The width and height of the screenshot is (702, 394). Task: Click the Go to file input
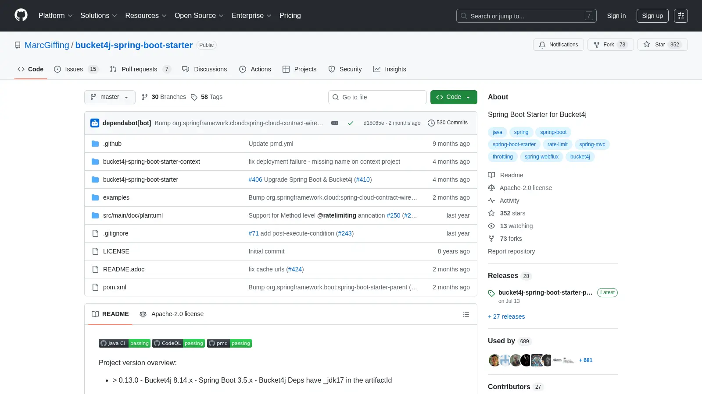coord(377,97)
